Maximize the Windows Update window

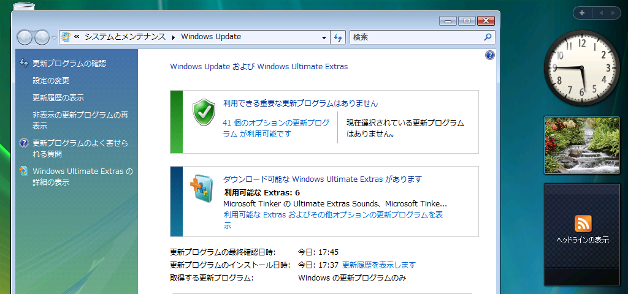point(467,21)
